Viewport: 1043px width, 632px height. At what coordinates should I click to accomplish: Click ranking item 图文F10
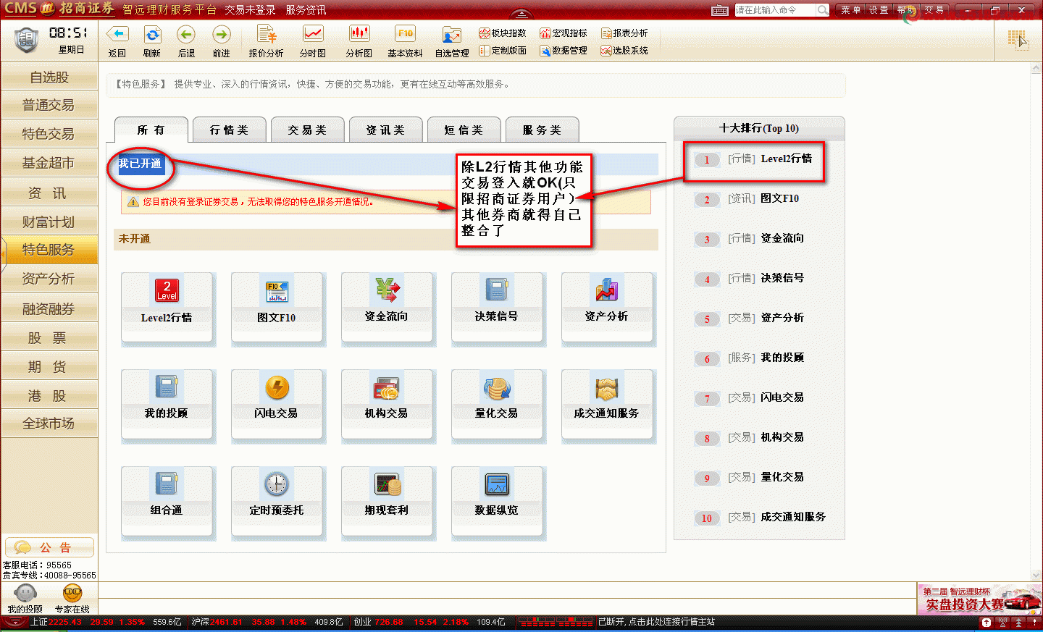(780, 198)
